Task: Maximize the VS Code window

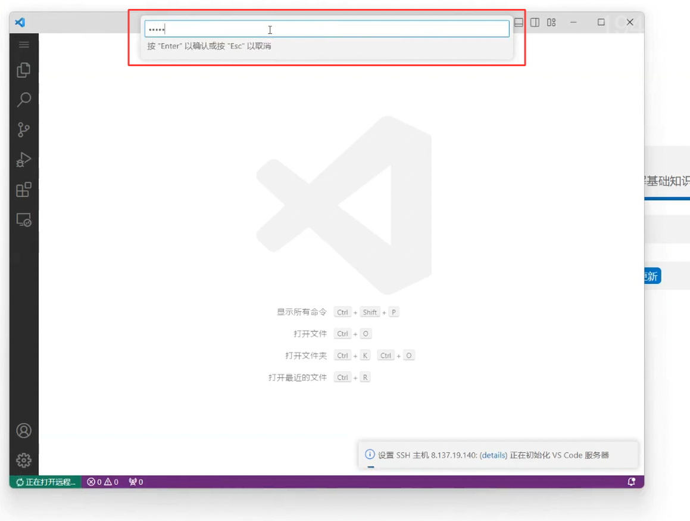Action: tap(601, 23)
